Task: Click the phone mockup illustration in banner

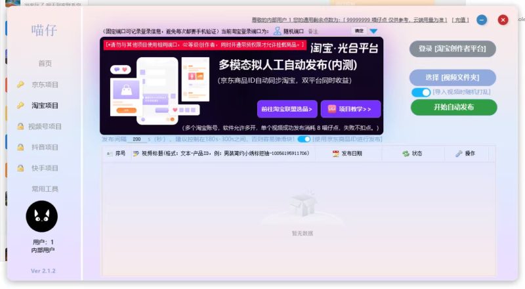Action: click(x=157, y=91)
